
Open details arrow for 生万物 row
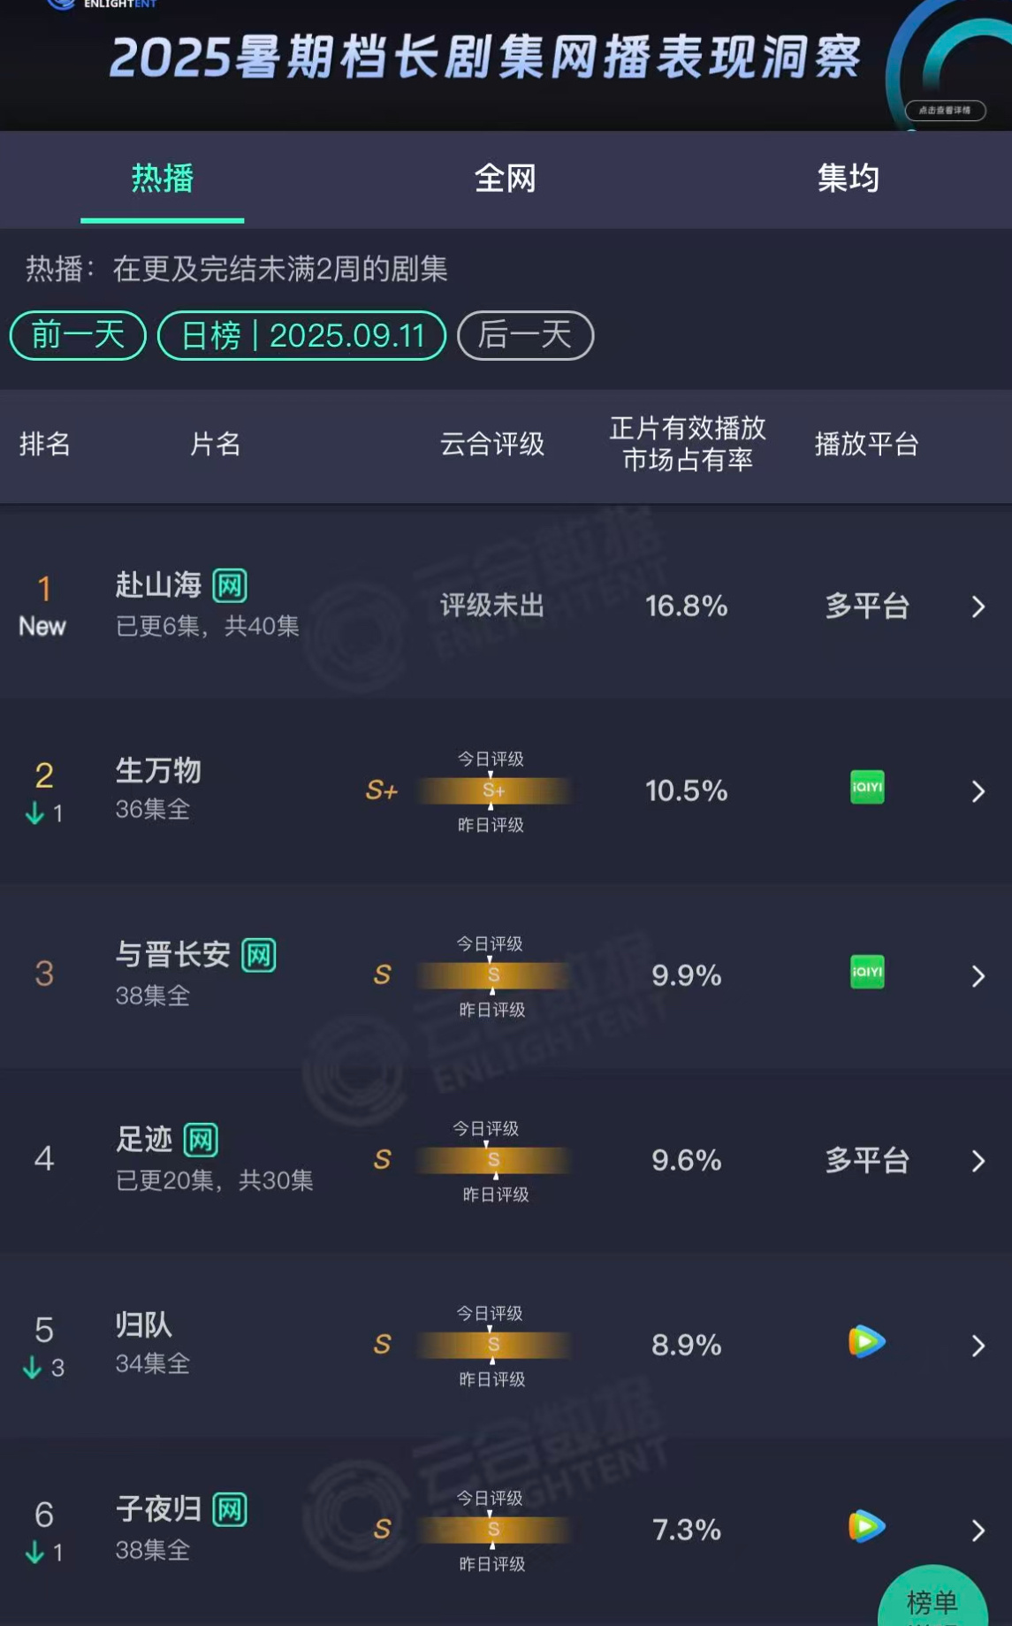(x=978, y=791)
